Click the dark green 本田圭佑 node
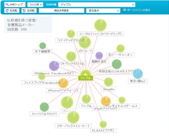The height and width of the screenshot is (140, 169). (x=117, y=64)
